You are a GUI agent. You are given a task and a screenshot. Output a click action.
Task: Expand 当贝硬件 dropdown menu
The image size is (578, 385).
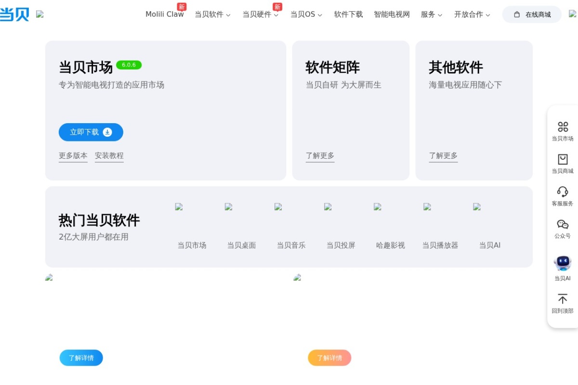[261, 14]
